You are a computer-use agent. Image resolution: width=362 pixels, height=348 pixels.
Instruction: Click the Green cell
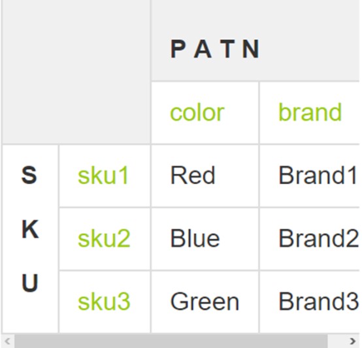click(205, 302)
